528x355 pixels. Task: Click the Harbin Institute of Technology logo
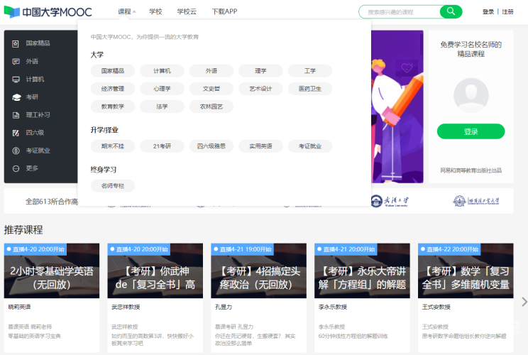475,201
